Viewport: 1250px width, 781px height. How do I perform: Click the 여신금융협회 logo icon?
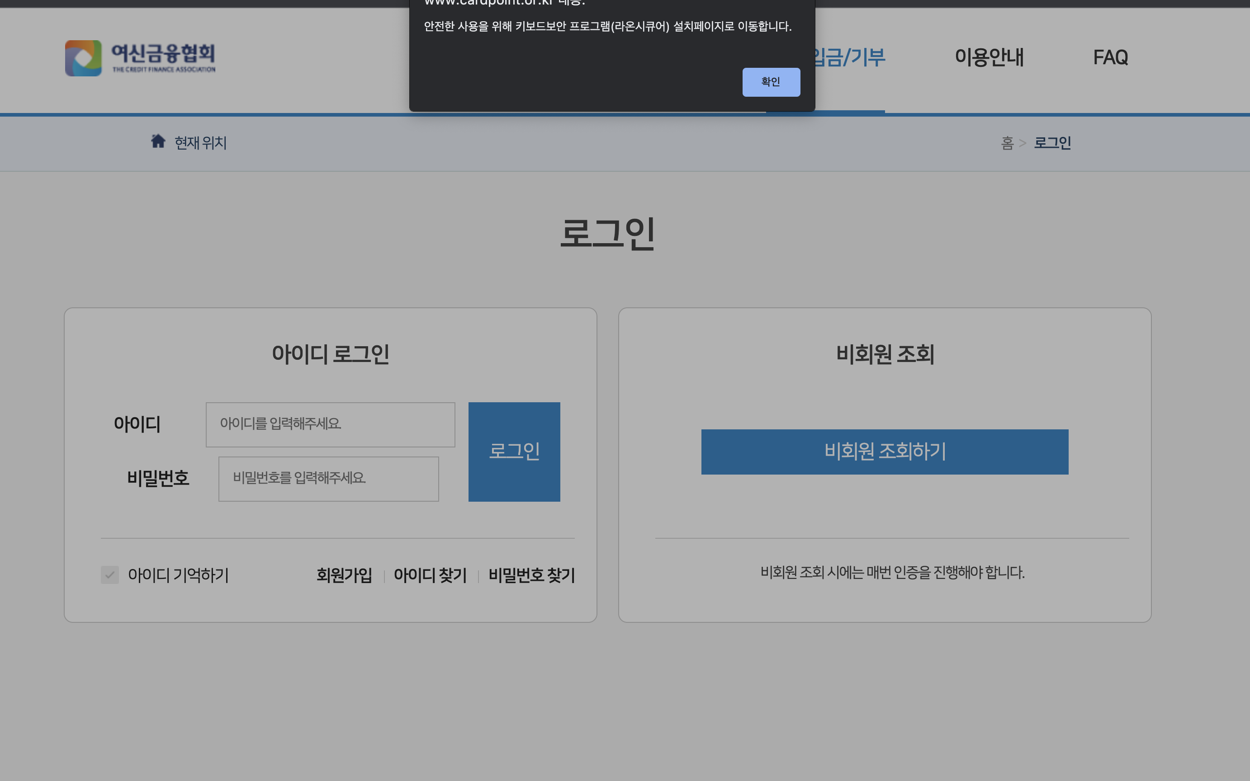pos(83,58)
